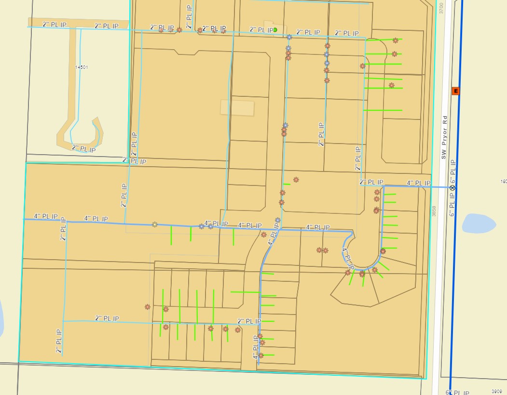The image size is (507, 395).
Task: Click the orange E square marker
Action: [x=455, y=91]
